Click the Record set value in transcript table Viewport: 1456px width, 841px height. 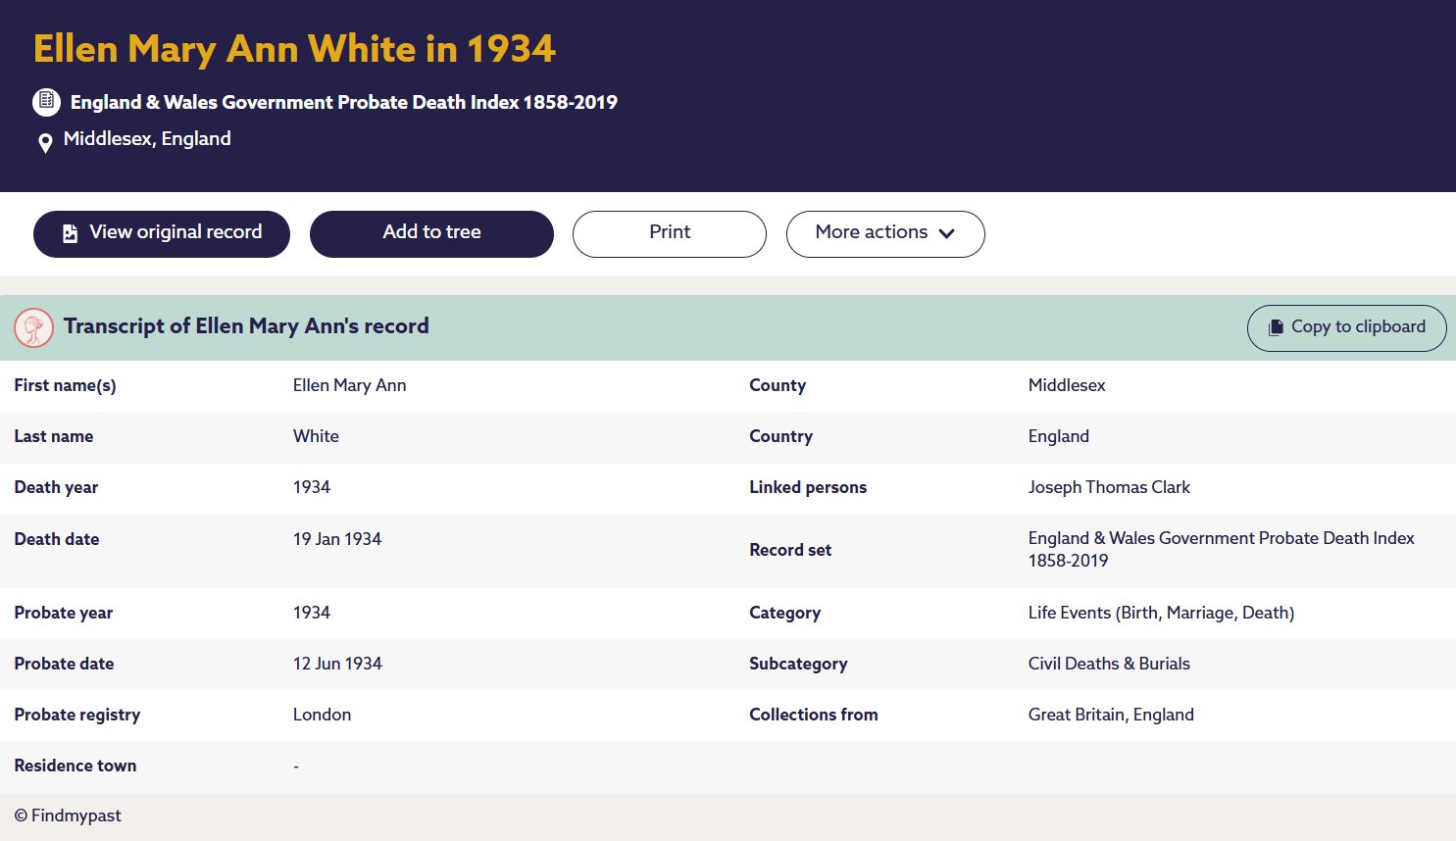coord(1221,549)
